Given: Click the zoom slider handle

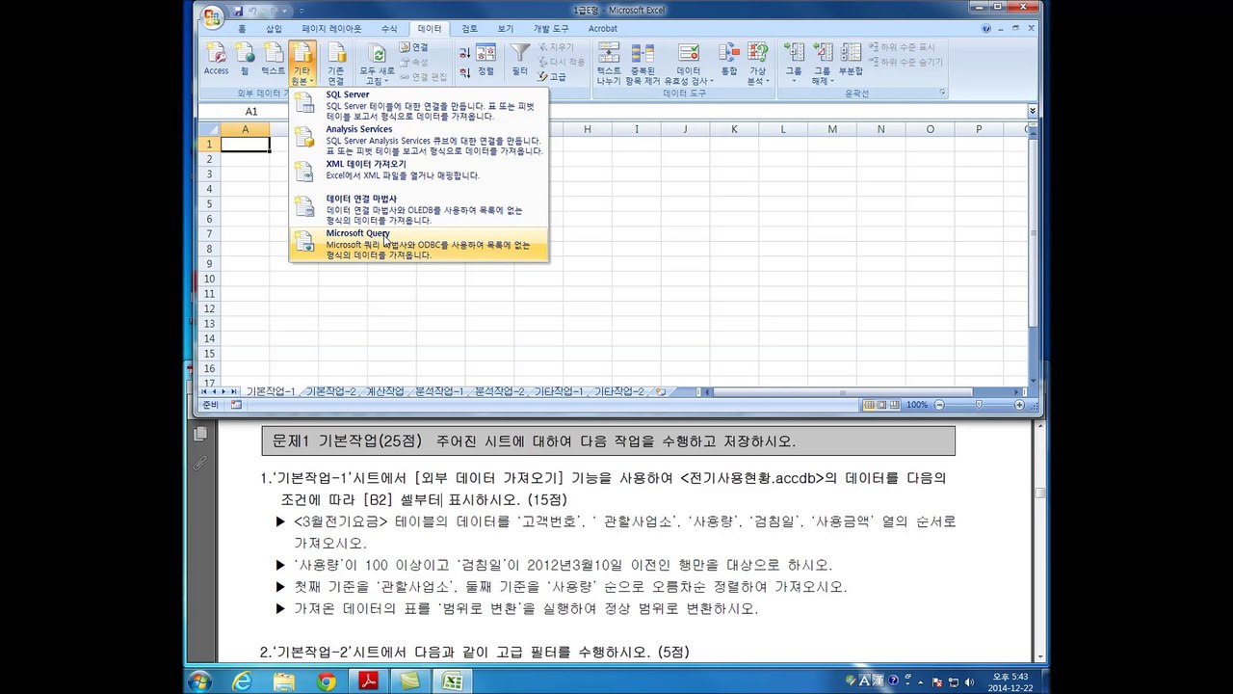Looking at the screenshot, I should pyautogui.click(x=980, y=405).
